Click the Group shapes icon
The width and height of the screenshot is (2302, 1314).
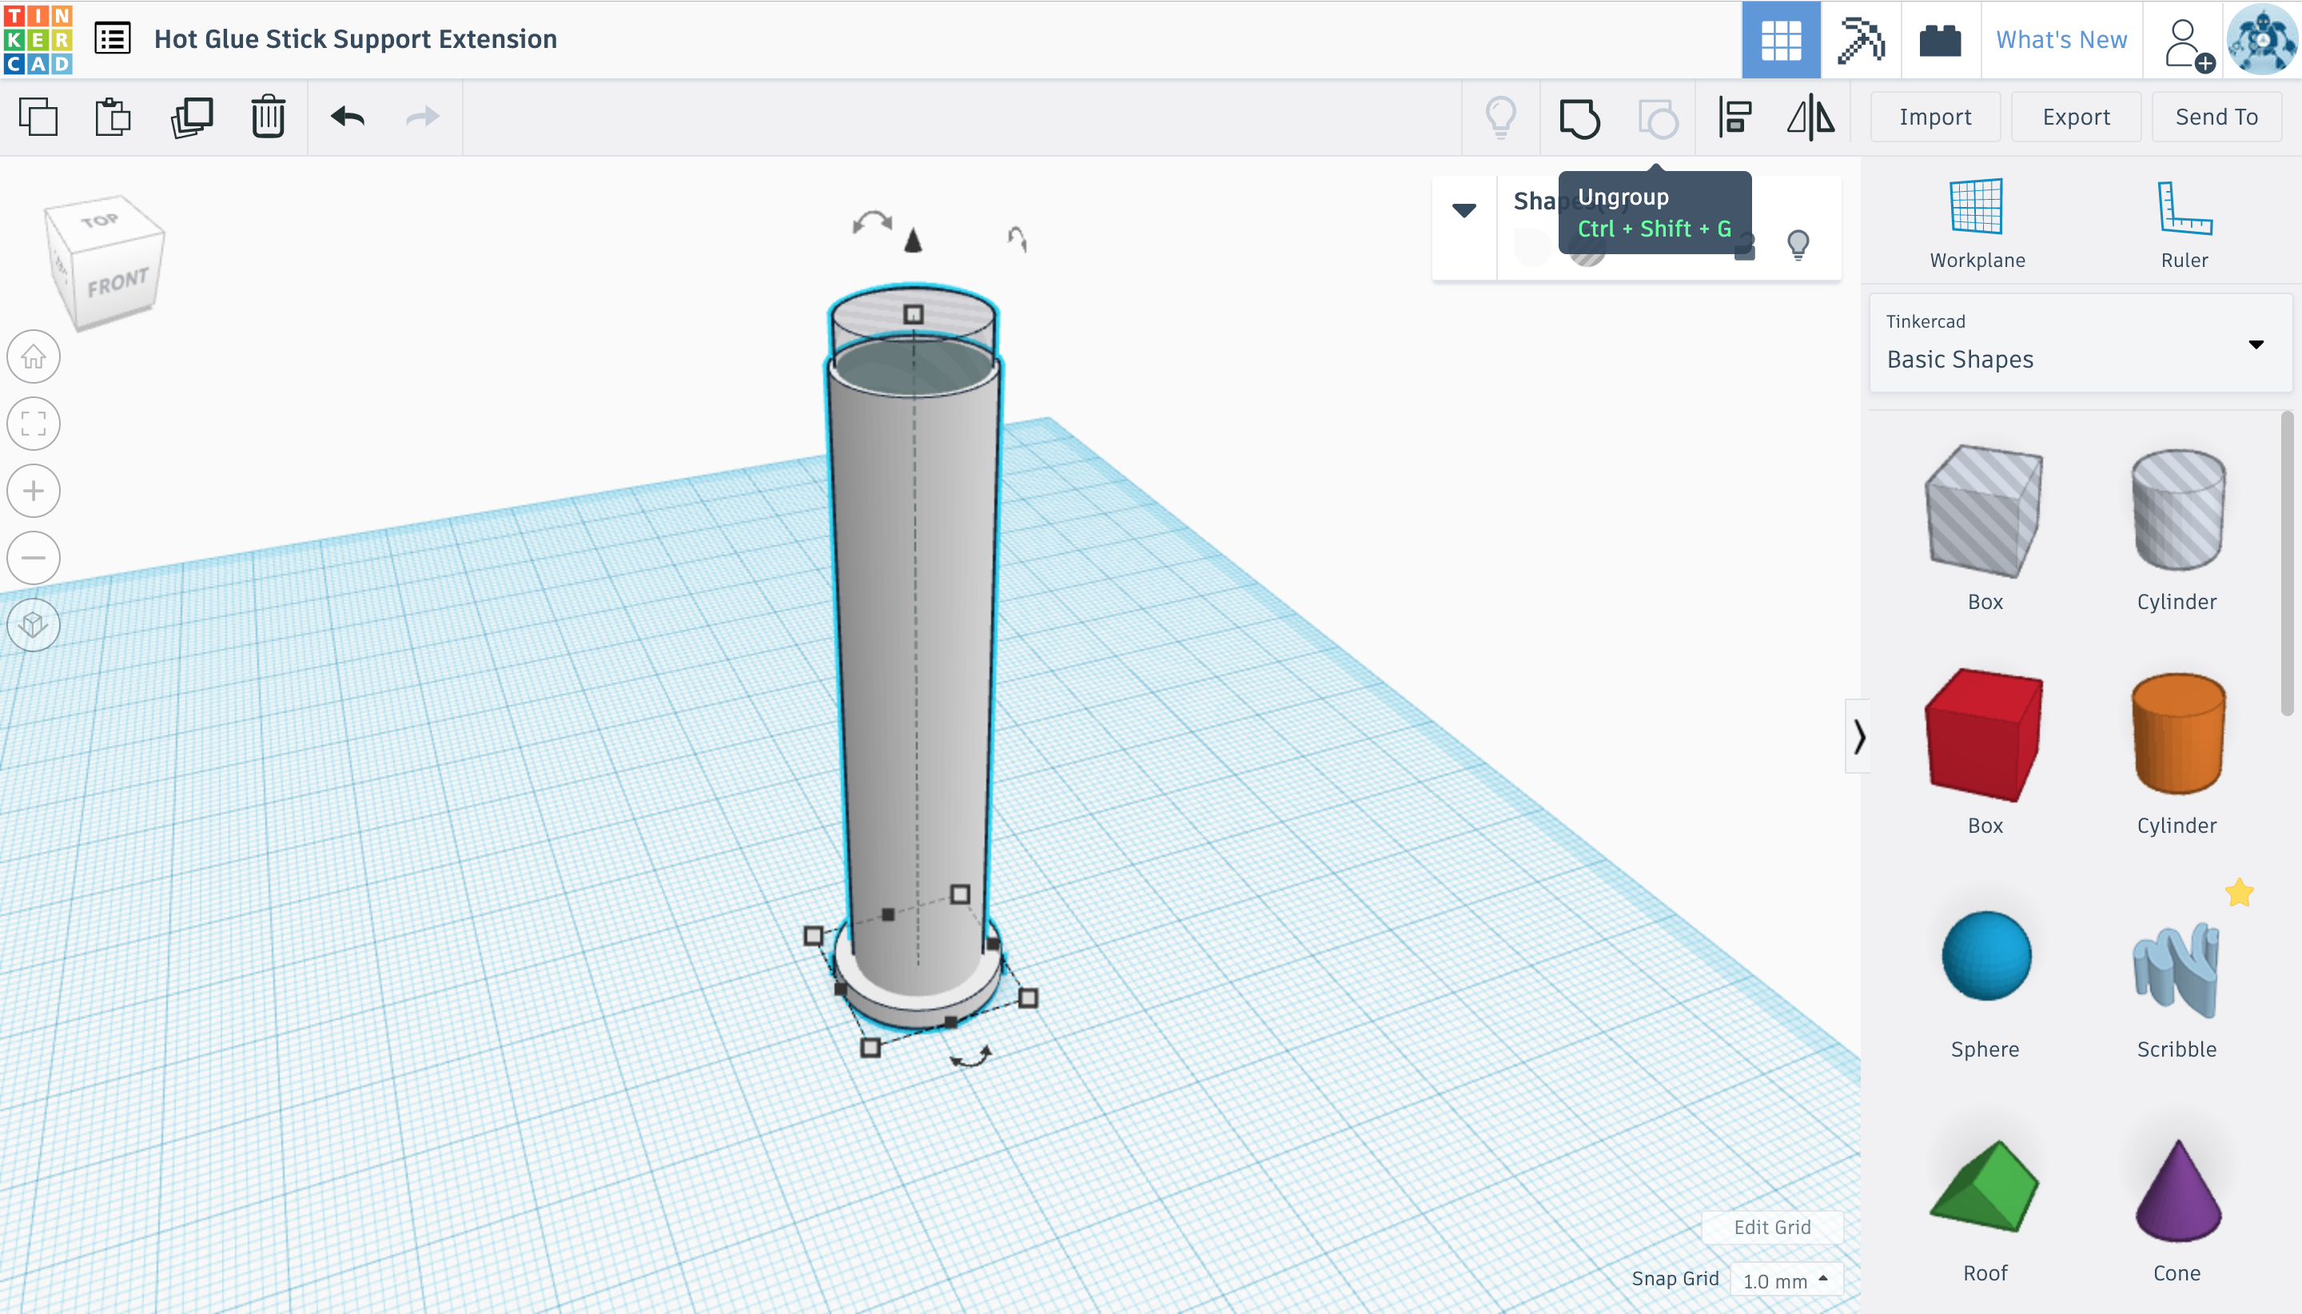(x=1579, y=117)
